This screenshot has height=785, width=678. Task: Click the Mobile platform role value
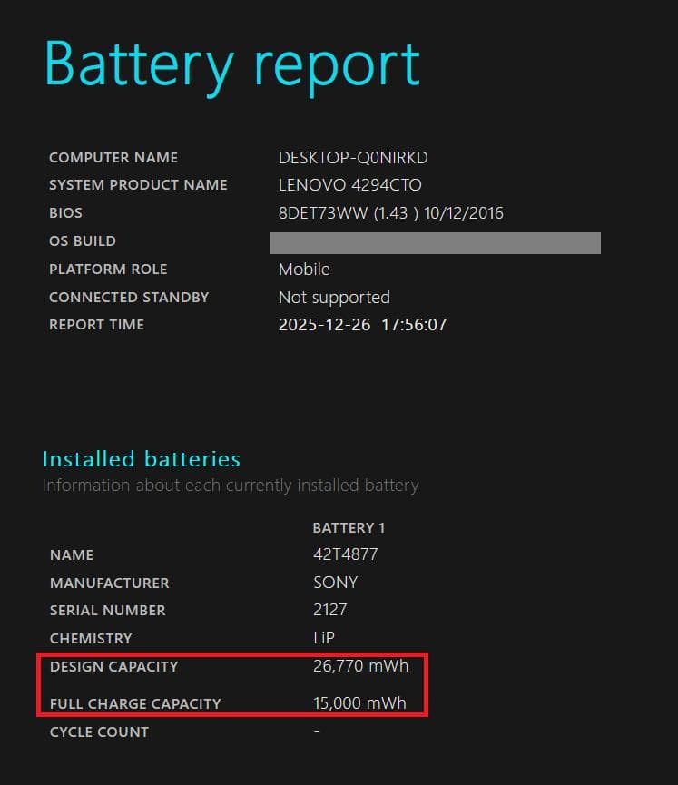304,270
